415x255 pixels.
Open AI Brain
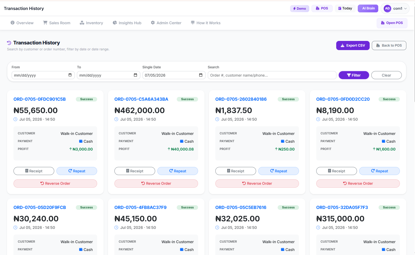(x=368, y=8)
